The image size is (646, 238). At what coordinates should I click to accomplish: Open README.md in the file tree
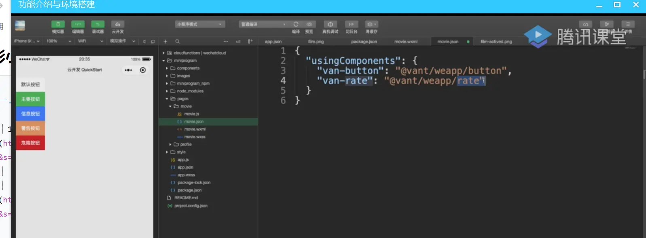[186, 198]
